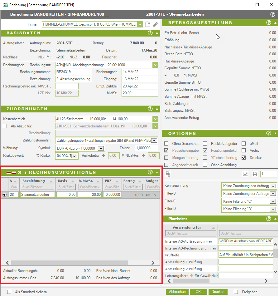The height and width of the screenshot is (297, 279).
Task: Click the printer icon next to copies field
Action: (255, 174)
